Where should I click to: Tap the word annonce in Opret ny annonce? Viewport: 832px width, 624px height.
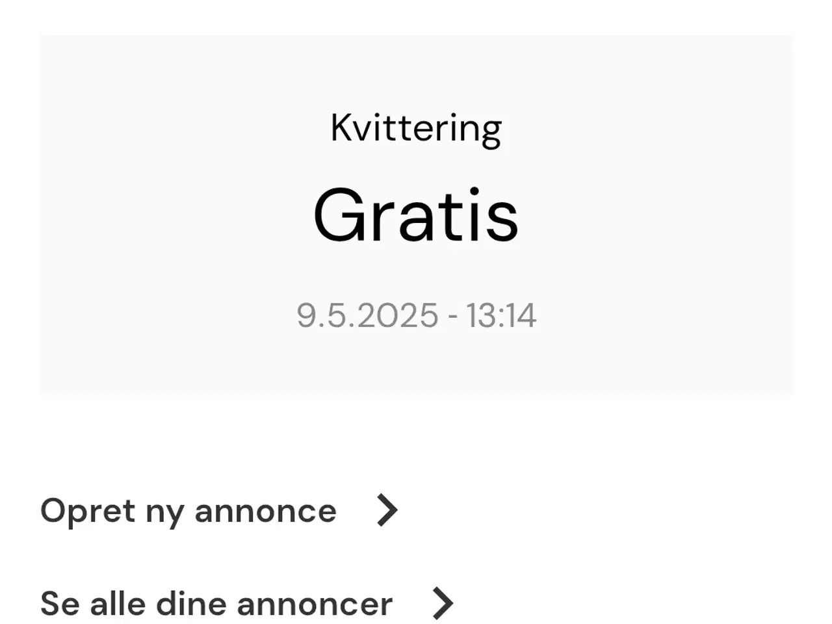266,511
